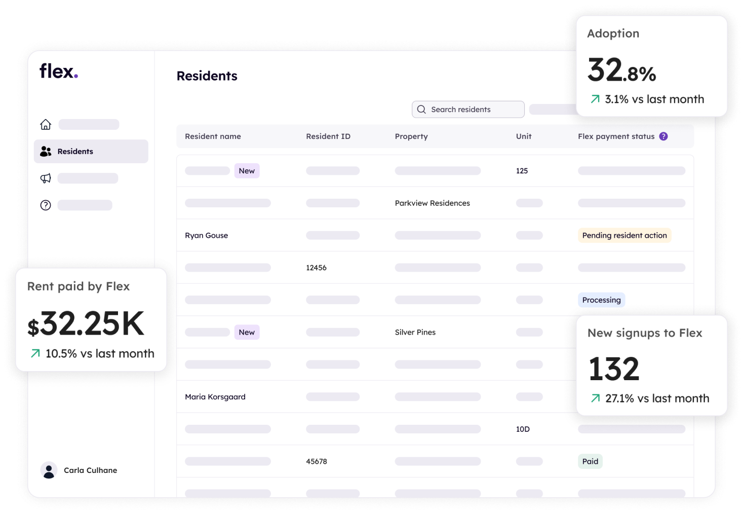
Task: Click the Resident name column header
Action: [x=213, y=136]
